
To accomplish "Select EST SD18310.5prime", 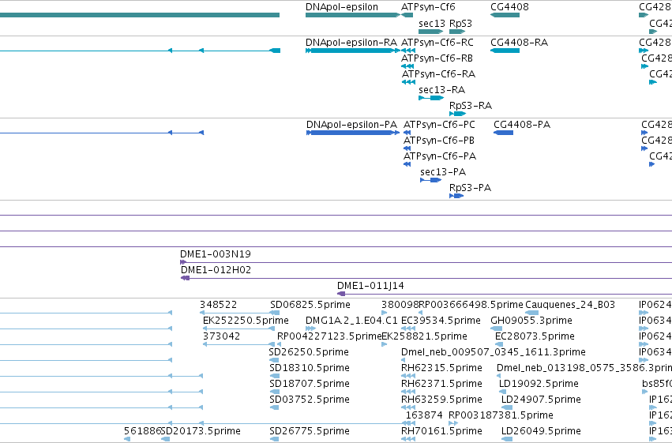I will click(x=310, y=369).
